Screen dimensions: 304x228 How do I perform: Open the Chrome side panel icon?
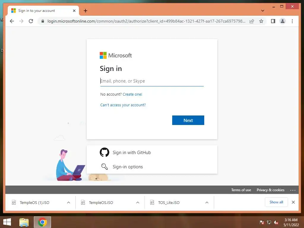273,21
